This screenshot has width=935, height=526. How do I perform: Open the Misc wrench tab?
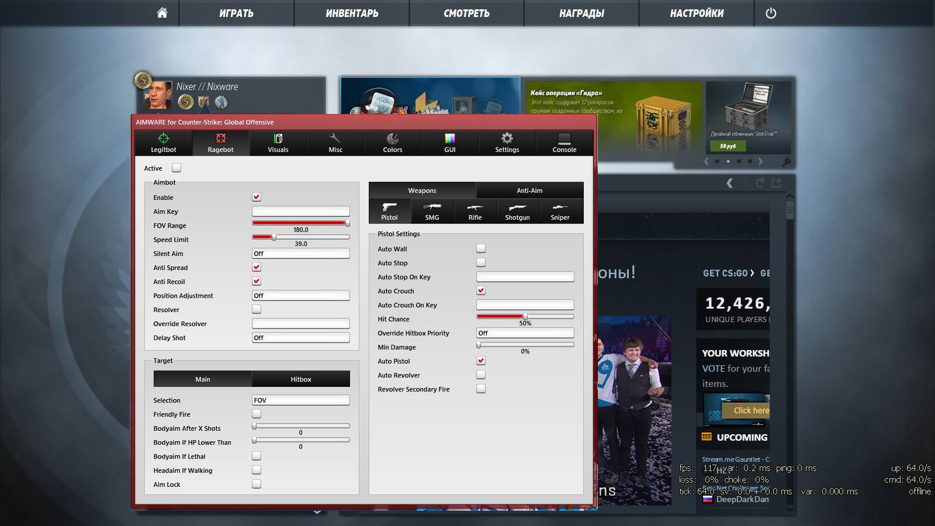[x=335, y=143]
